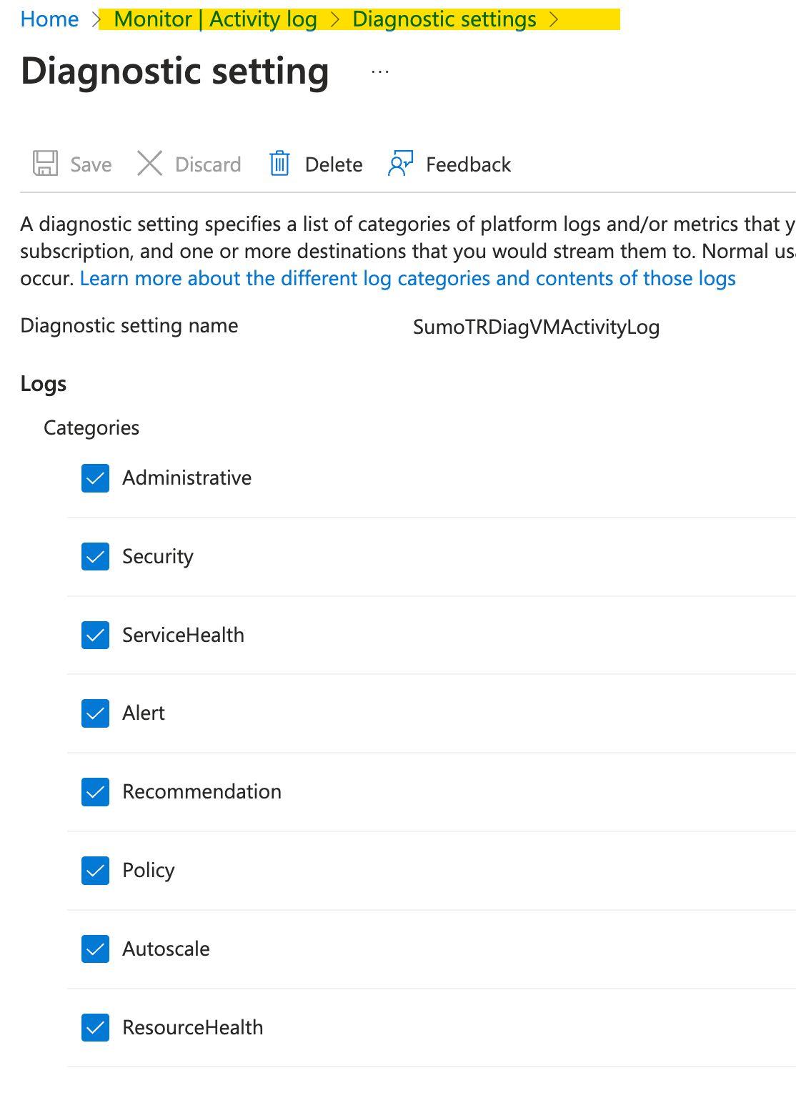Uncheck the ServiceHealth checkbox
The width and height of the screenshot is (796, 1108).
[x=95, y=635]
